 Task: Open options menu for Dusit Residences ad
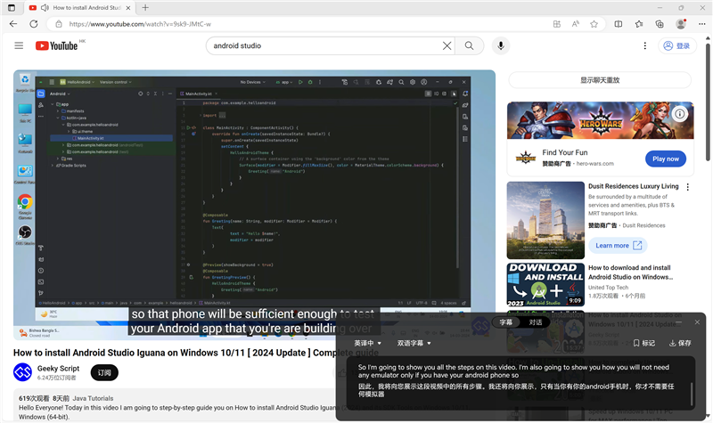pos(687,187)
